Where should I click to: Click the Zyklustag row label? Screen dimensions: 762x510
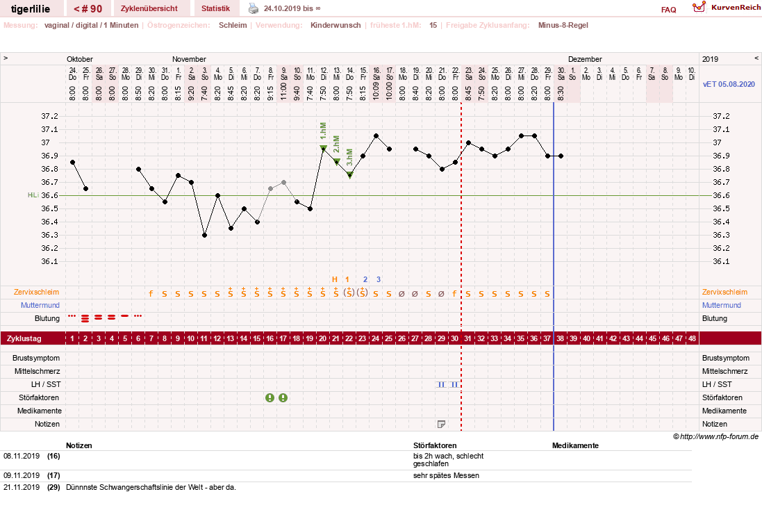pyautogui.click(x=24, y=338)
